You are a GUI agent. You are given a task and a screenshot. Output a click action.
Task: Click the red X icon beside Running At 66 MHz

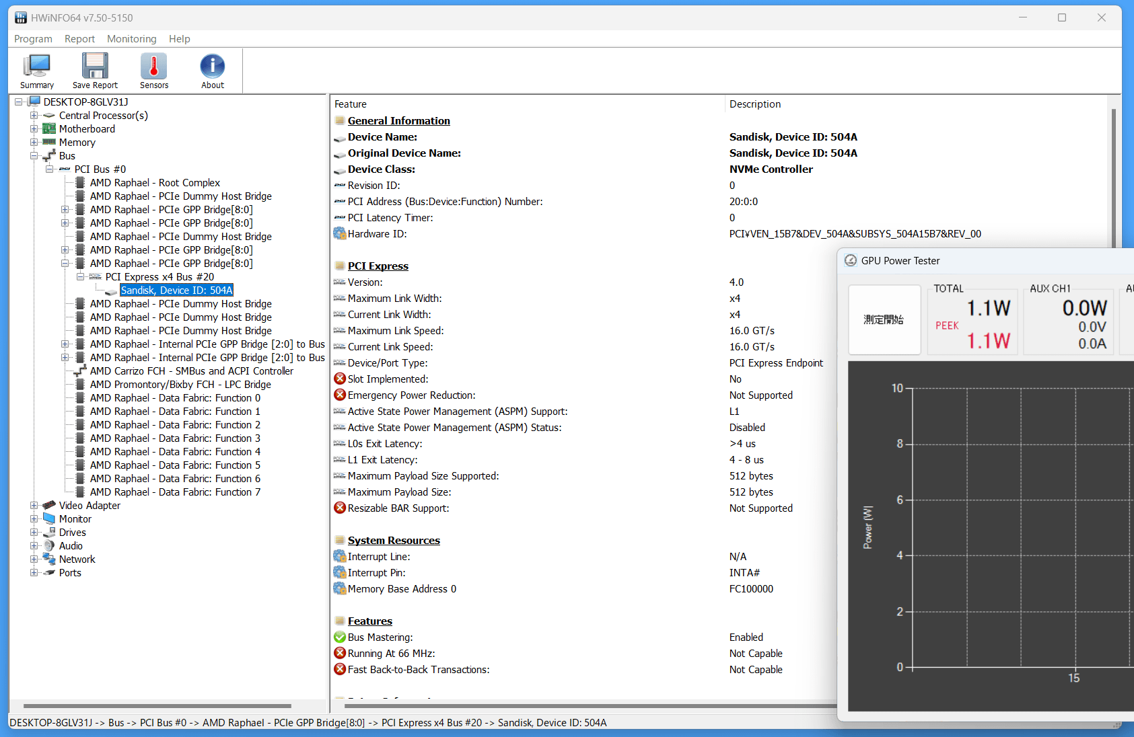point(340,653)
